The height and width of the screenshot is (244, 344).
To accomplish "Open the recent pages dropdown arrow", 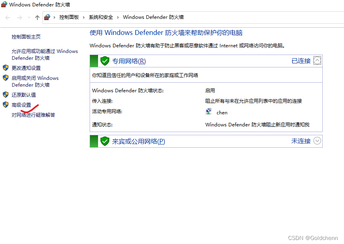I will [29, 17].
